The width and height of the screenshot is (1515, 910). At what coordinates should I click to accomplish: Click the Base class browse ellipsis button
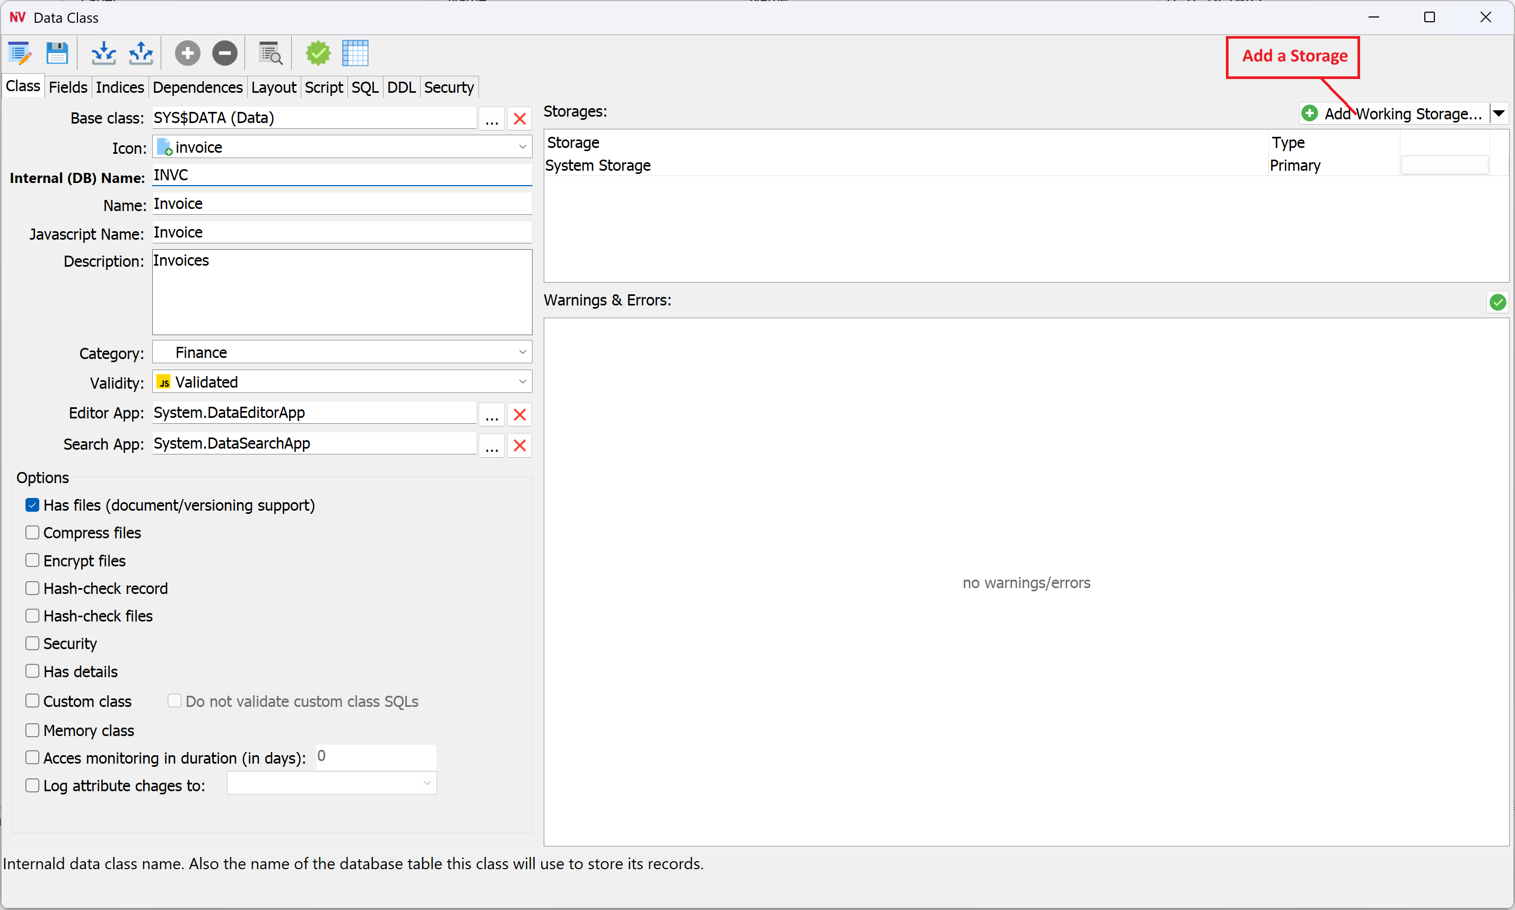pos(491,118)
